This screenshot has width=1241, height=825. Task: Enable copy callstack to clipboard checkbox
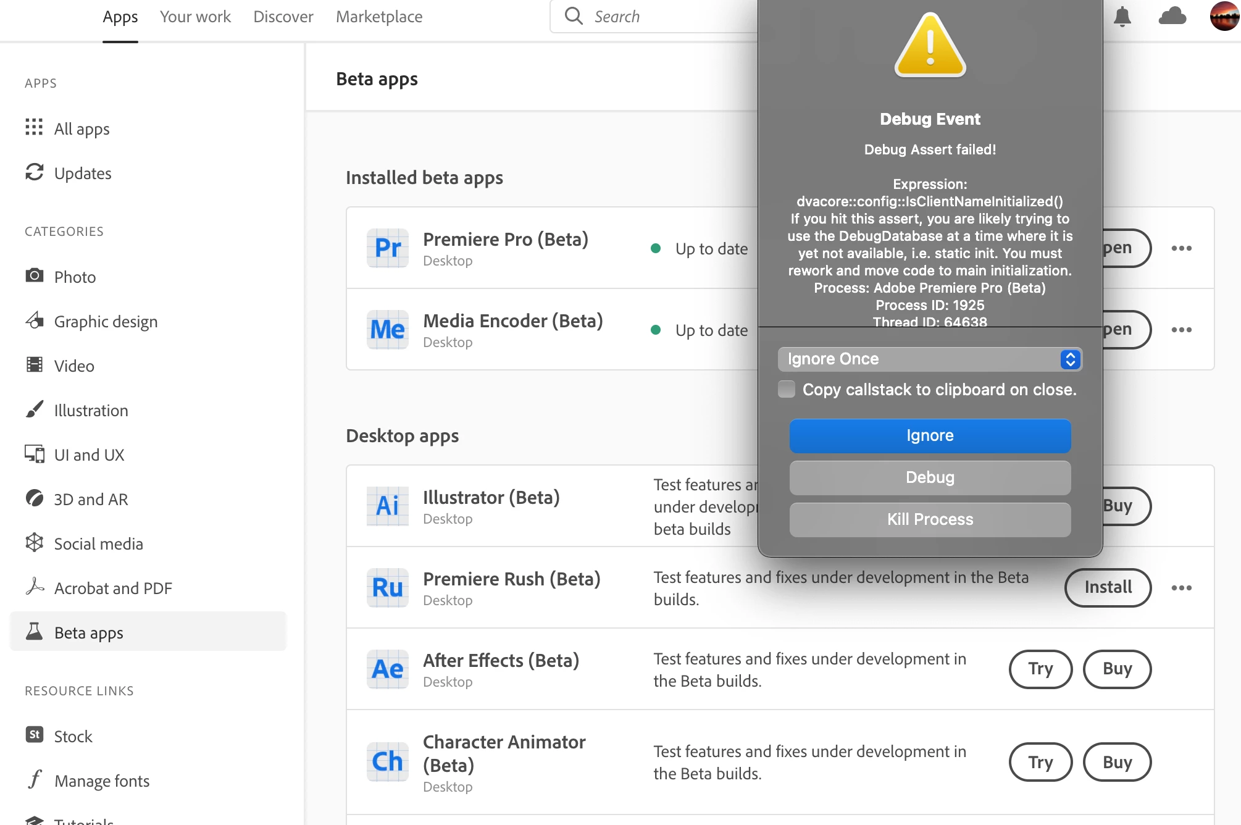[x=787, y=390]
